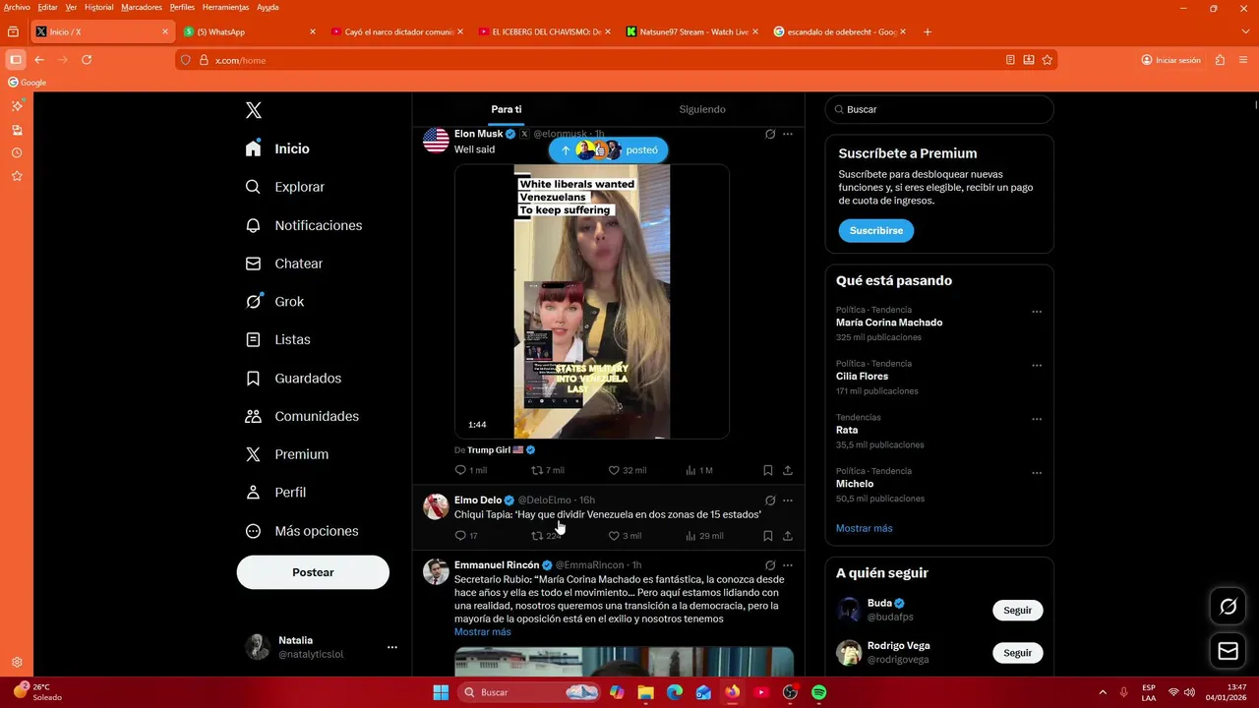
Task: Toggle reader view in address bar
Action: point(1010,60)
